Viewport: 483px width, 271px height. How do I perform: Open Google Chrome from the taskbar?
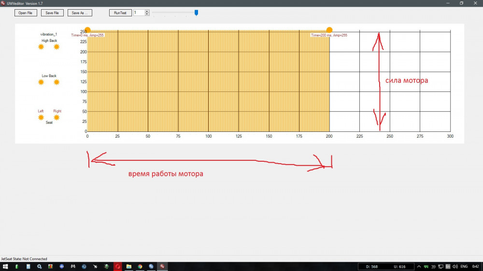[140, 266]
